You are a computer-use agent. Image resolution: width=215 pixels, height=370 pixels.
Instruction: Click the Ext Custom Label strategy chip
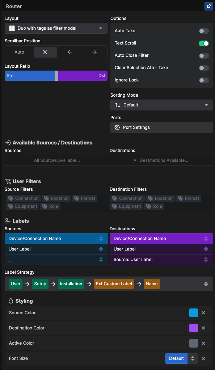(114, 284)
